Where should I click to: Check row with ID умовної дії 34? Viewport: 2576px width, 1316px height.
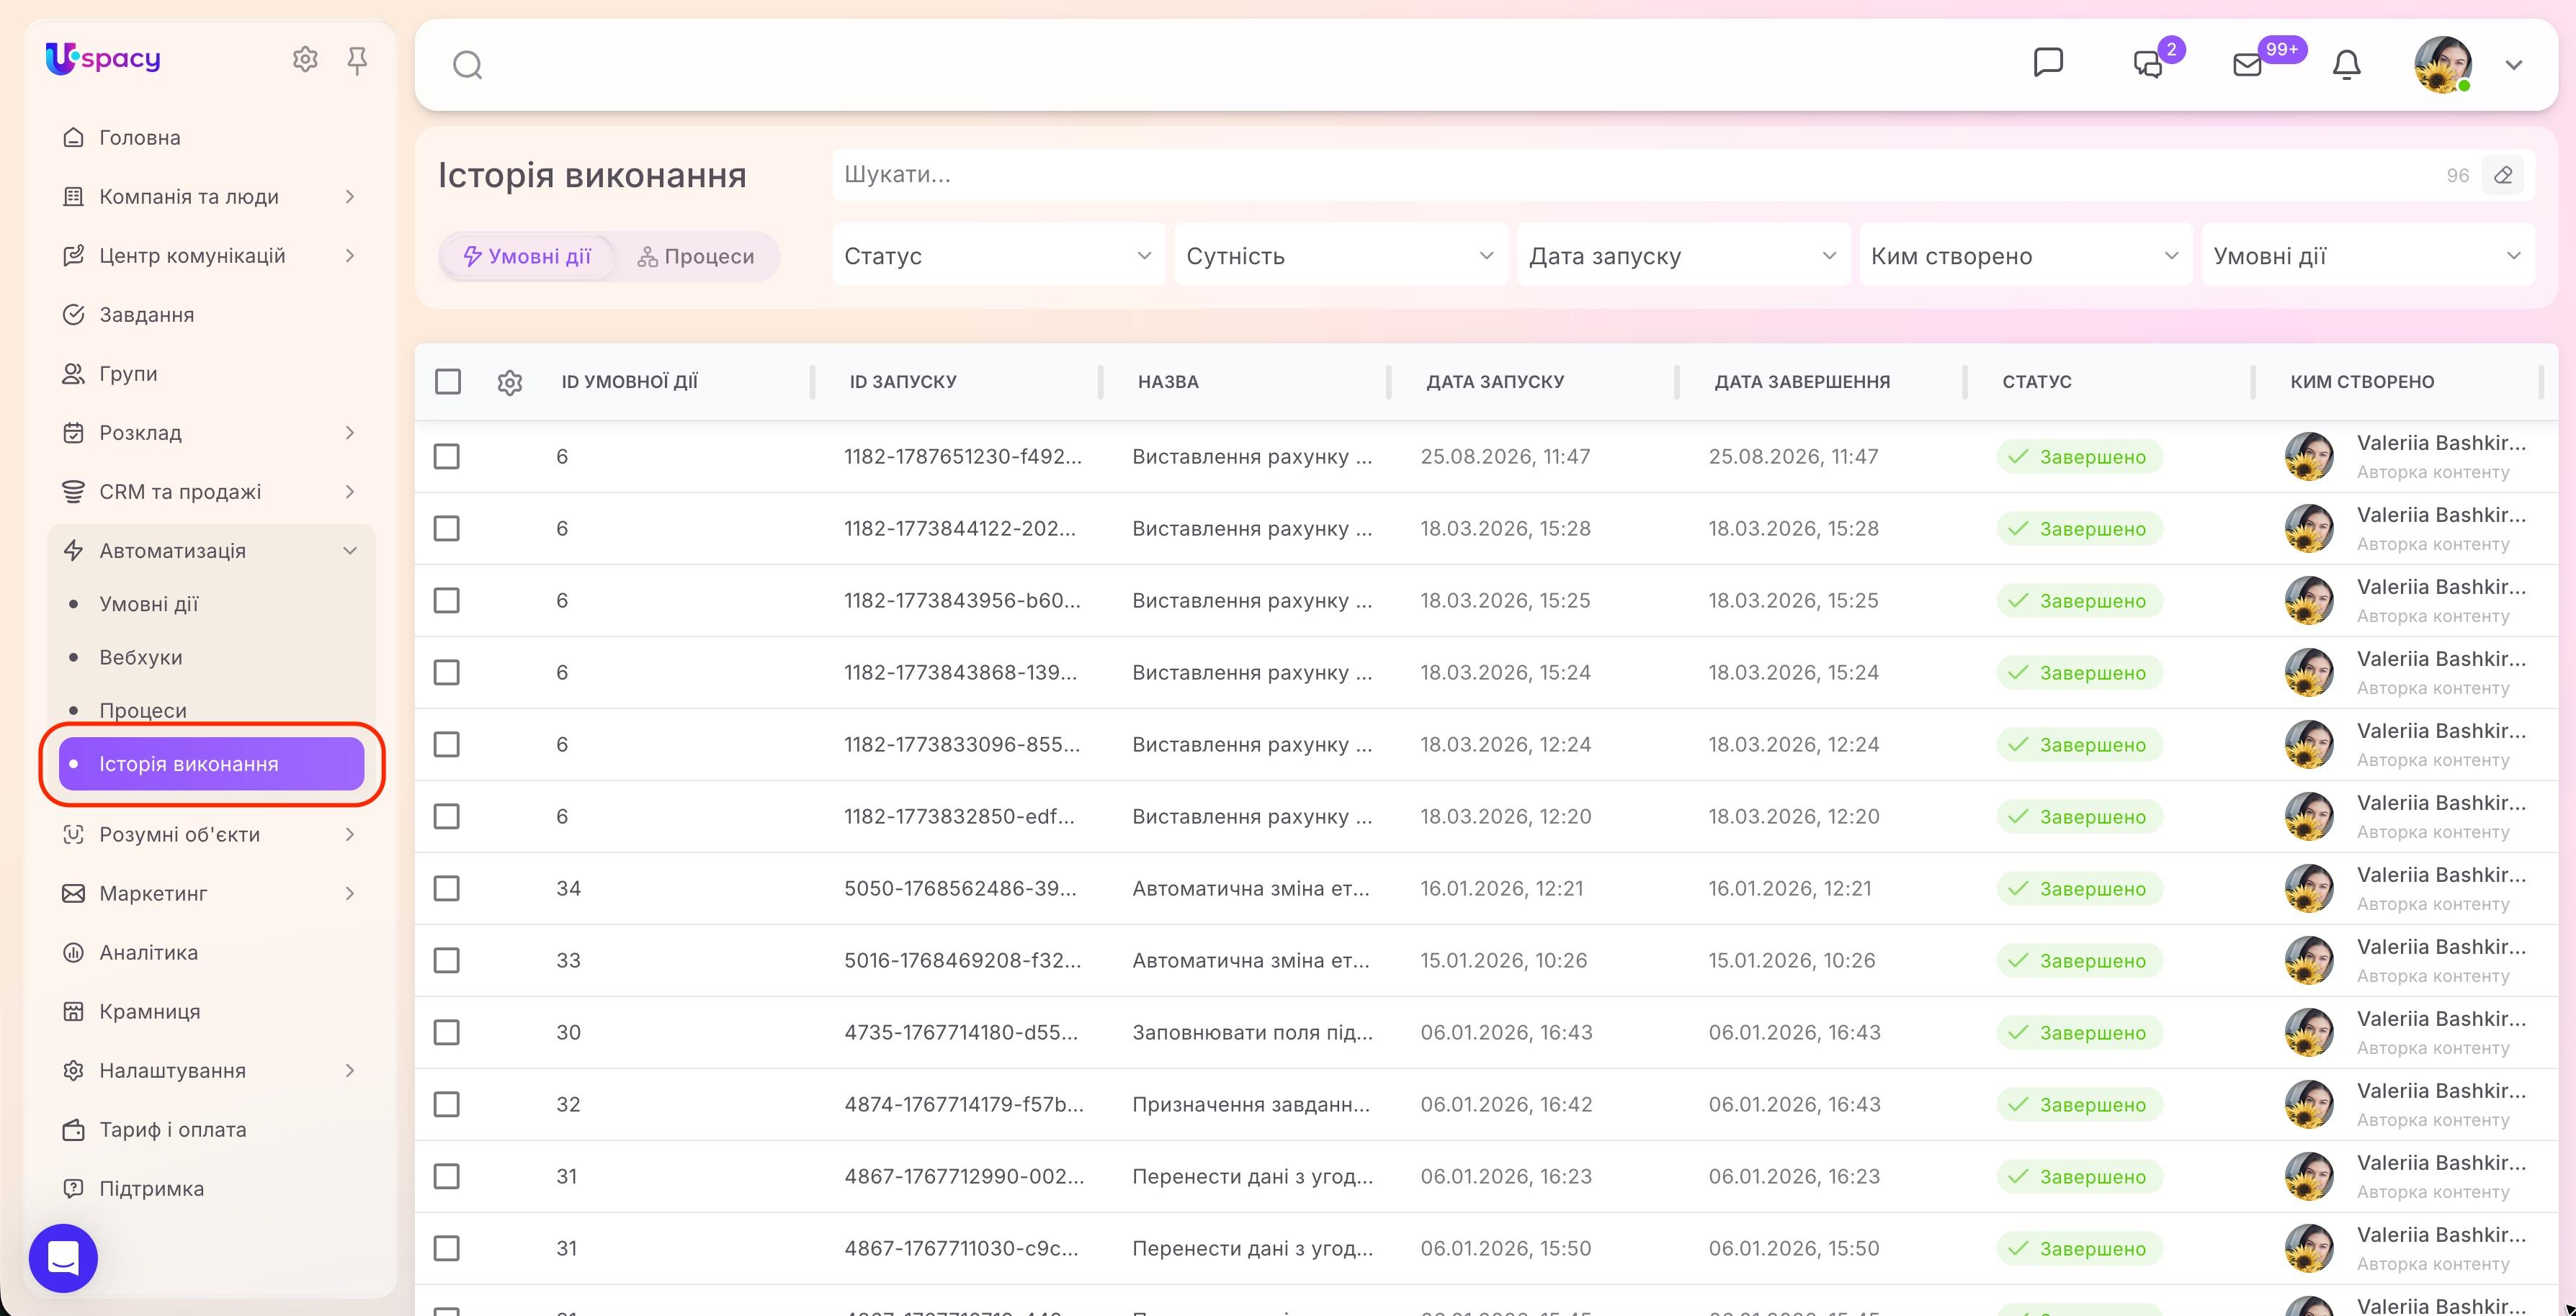(447, 888)
